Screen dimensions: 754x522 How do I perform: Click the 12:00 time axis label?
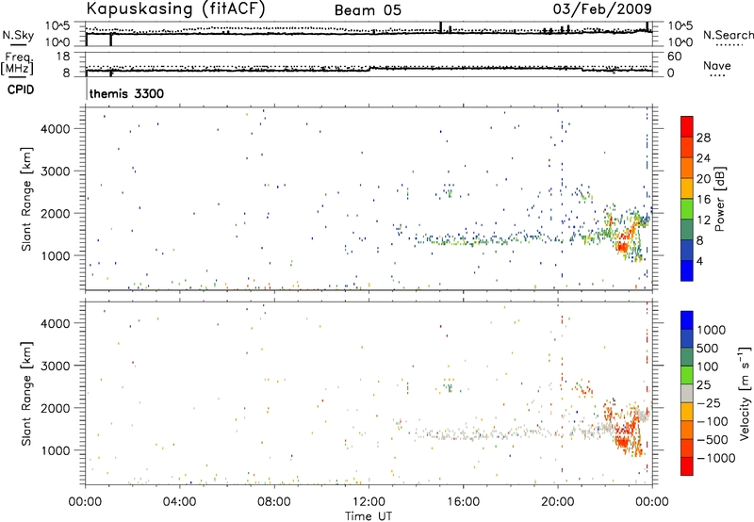tap(369, 502)
